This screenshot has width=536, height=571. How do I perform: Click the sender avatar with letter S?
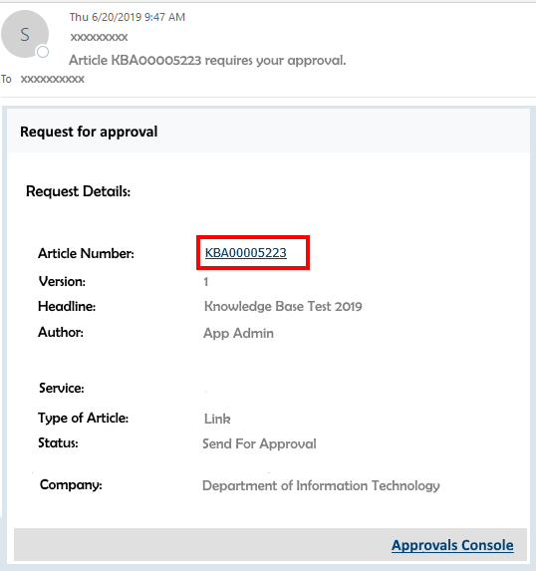tap(25, 34)
